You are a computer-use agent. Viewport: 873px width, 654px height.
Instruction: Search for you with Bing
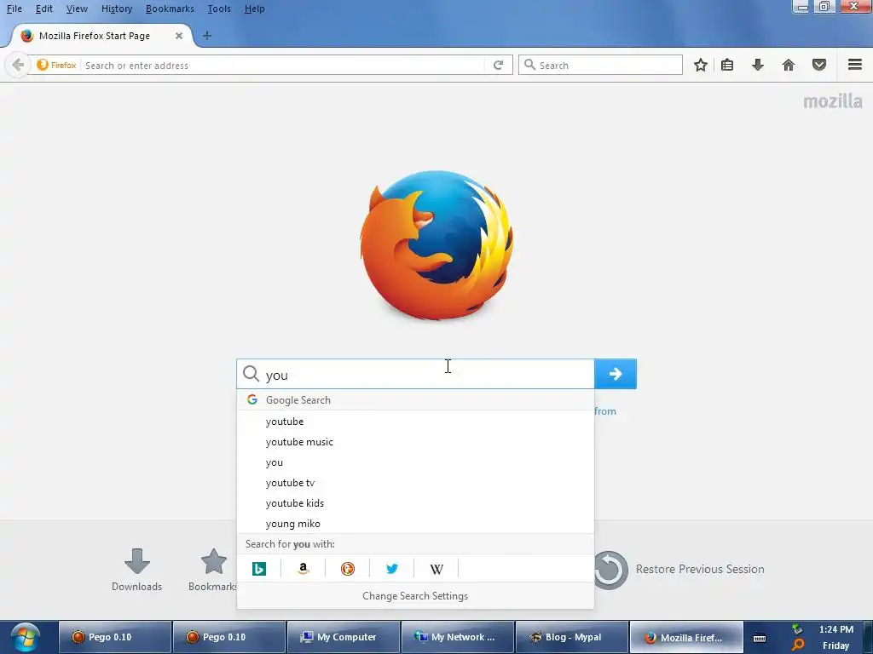click(259, 568)
